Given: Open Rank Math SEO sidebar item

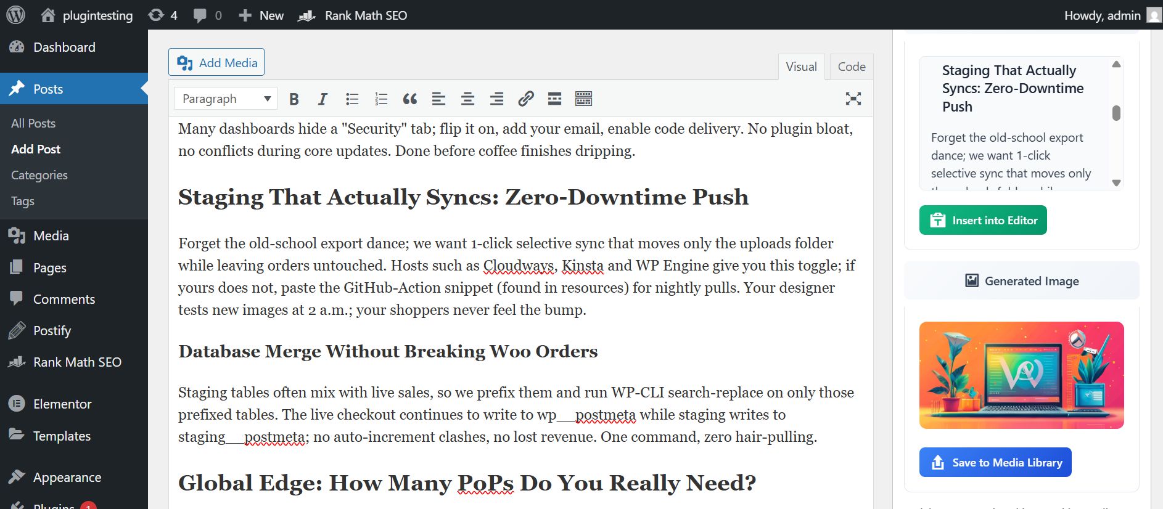Looking at the screenshot, I should 74,362.
